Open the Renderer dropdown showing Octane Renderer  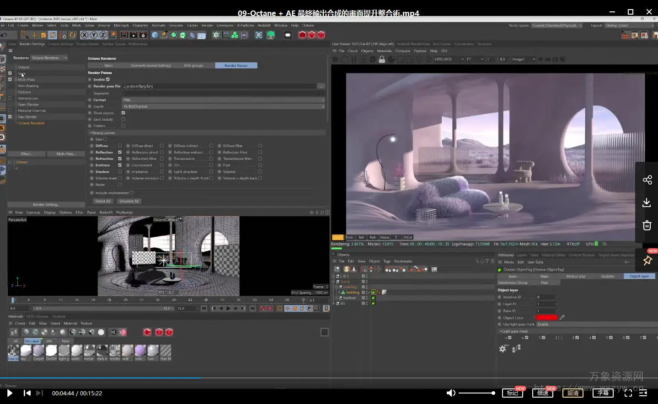[49, 58]
